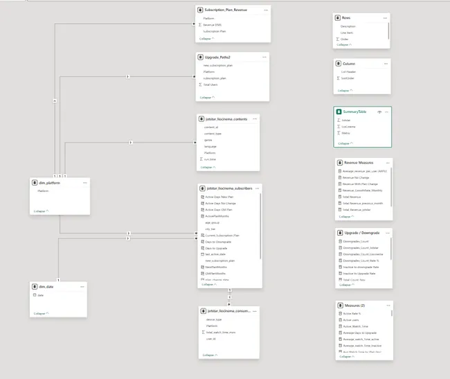Click the jotstar_liocinema_subscribers table icon
450x379 pixels.
[x=202, y=188]
